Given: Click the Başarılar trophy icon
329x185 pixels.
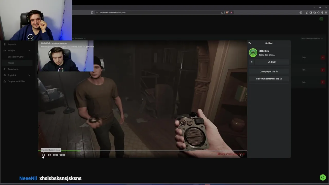Looking at the screenshot, I should tap(5, 44).
